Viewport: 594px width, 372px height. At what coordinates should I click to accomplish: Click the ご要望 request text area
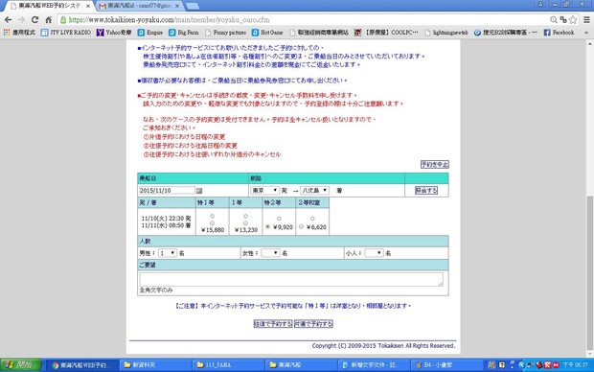[291, 279]
